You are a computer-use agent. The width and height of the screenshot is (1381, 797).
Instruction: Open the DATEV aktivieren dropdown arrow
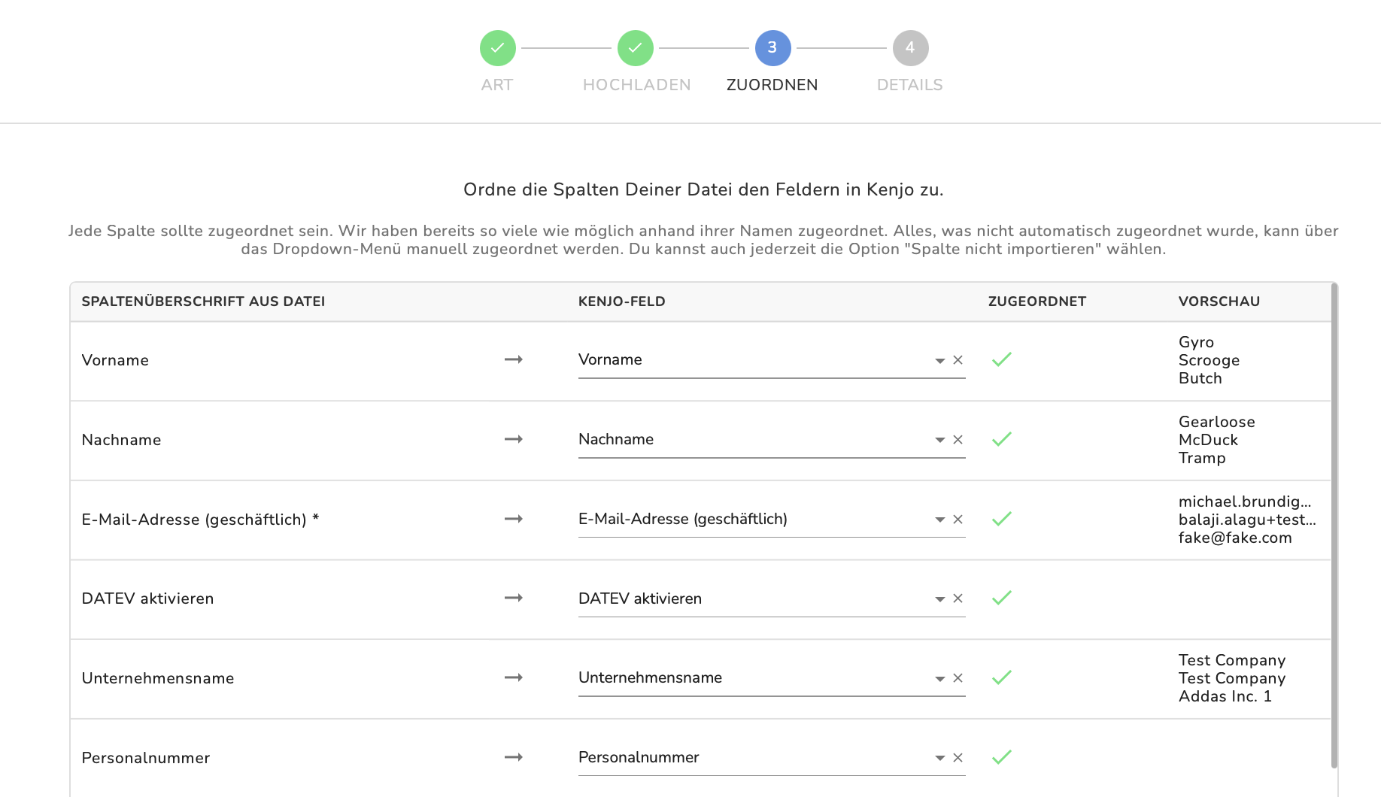tap(939, 599)
